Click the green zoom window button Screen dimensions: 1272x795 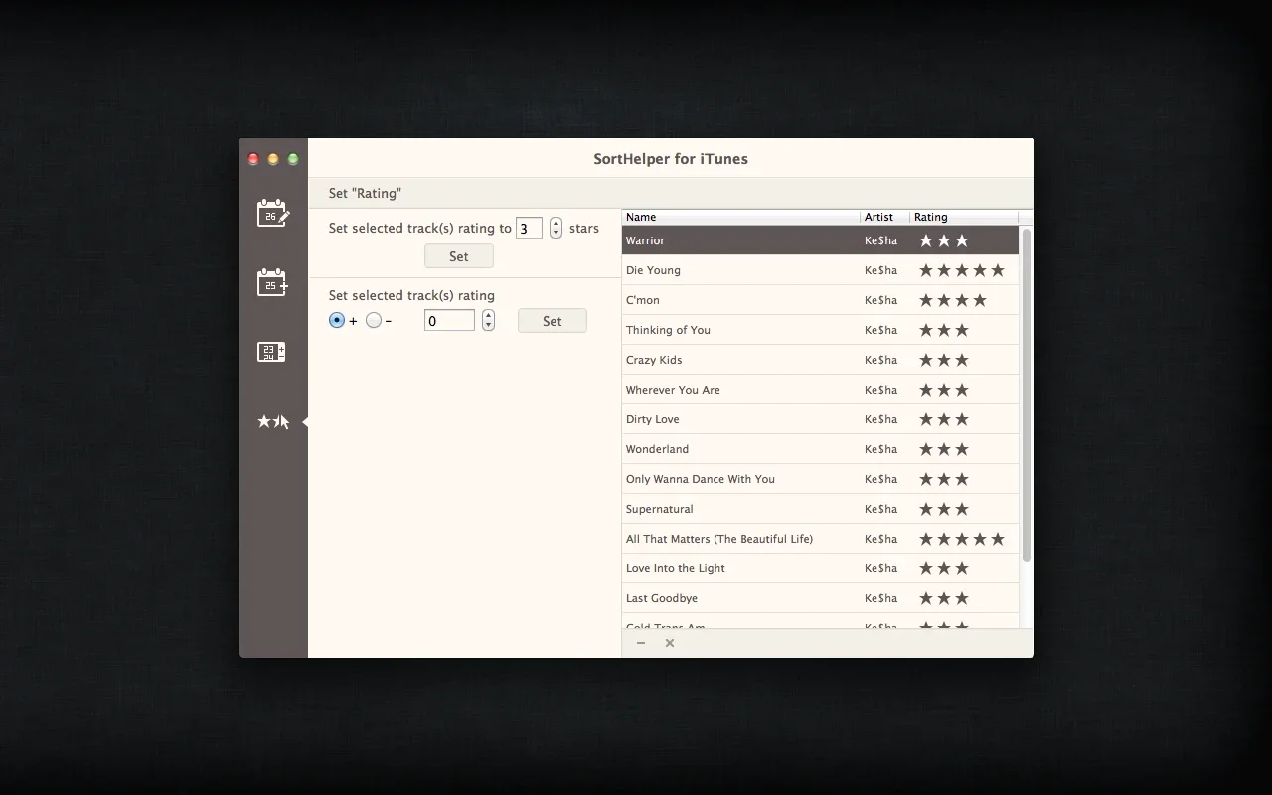(x=293, y=159)
